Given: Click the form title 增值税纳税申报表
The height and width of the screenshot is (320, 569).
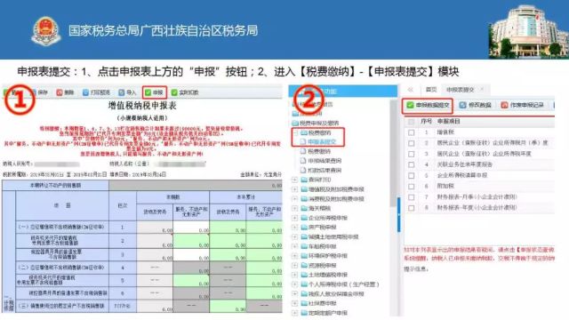Looking at the screenshot, I should pos(142,106).
